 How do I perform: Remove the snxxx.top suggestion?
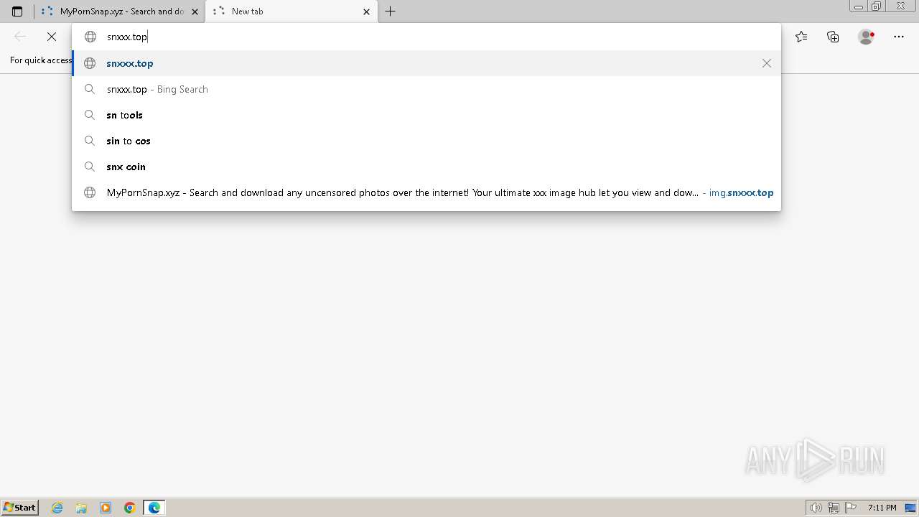pos(767,63)
